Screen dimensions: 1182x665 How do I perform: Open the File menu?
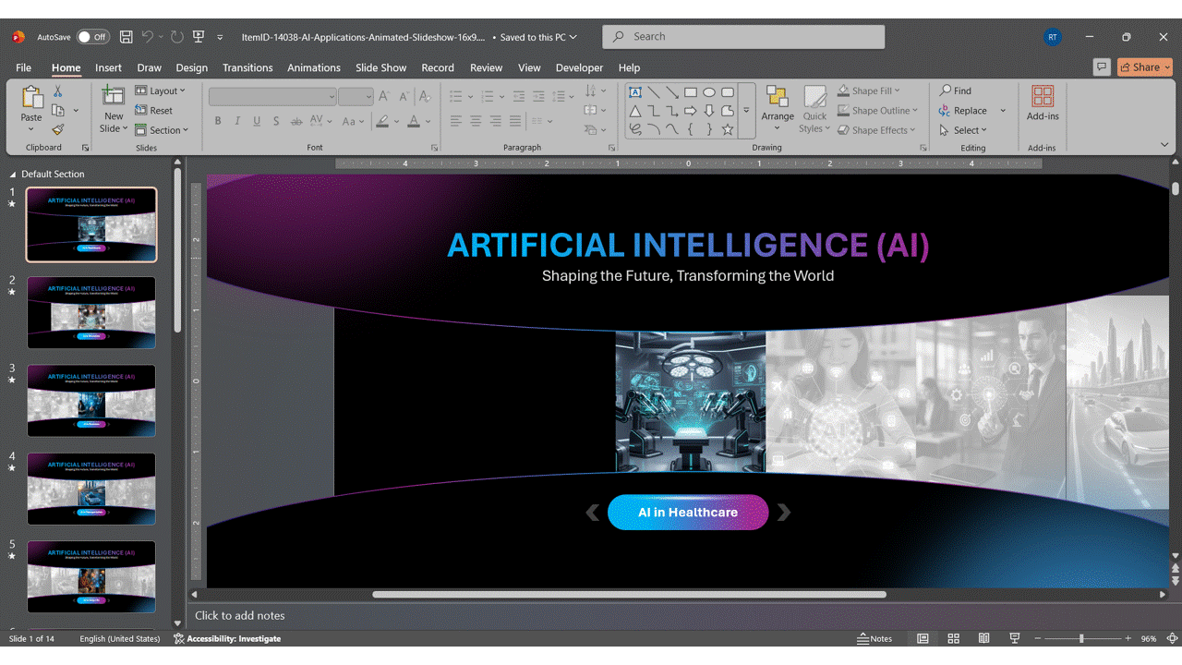23,67
